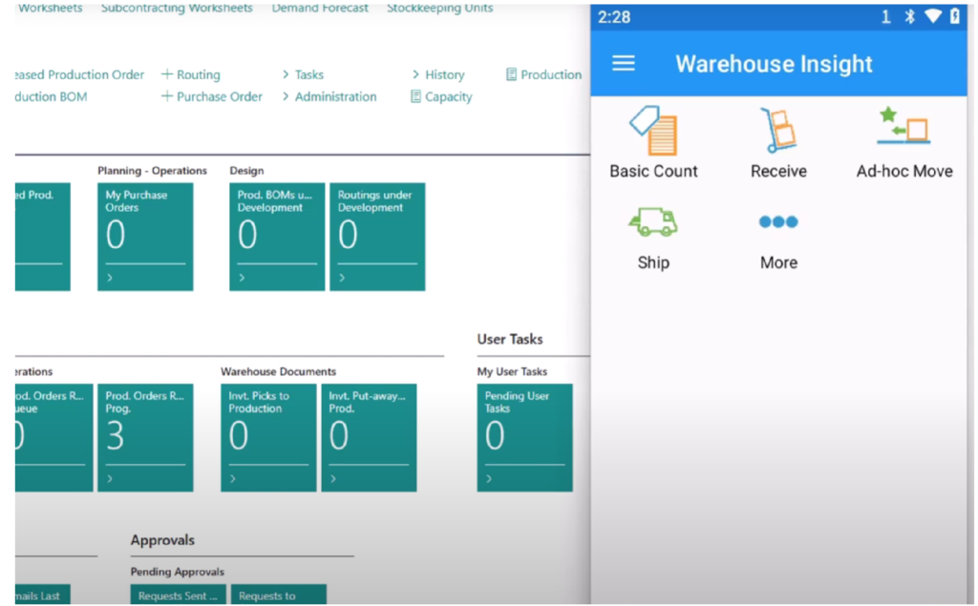The image size is (978, 606).
Task: Click the report icon beside Production
Action: pos(511,74)
